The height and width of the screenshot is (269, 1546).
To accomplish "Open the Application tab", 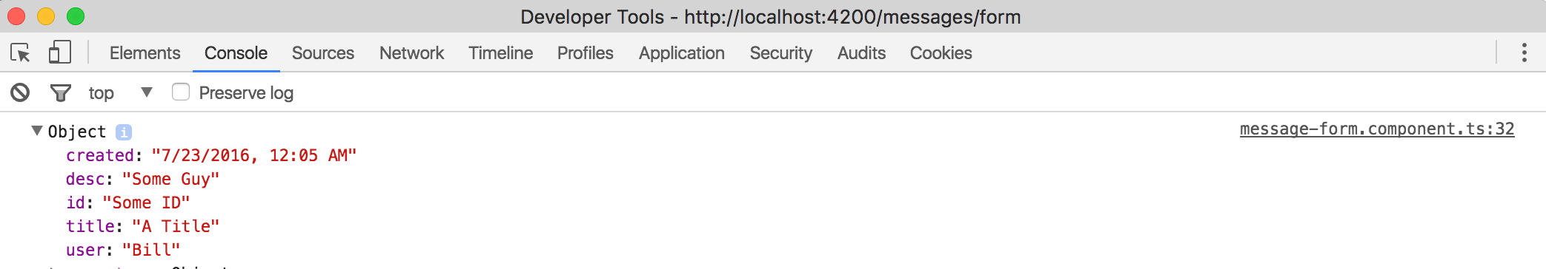I will tap(681, 53).
